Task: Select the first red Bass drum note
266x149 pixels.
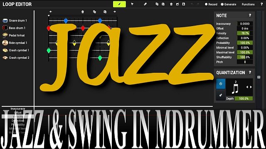Action: point(49,28)
